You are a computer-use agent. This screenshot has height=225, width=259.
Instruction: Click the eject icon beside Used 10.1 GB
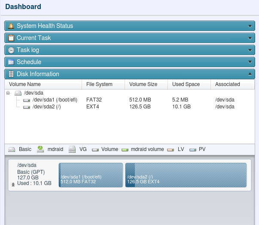click(13, 184)
